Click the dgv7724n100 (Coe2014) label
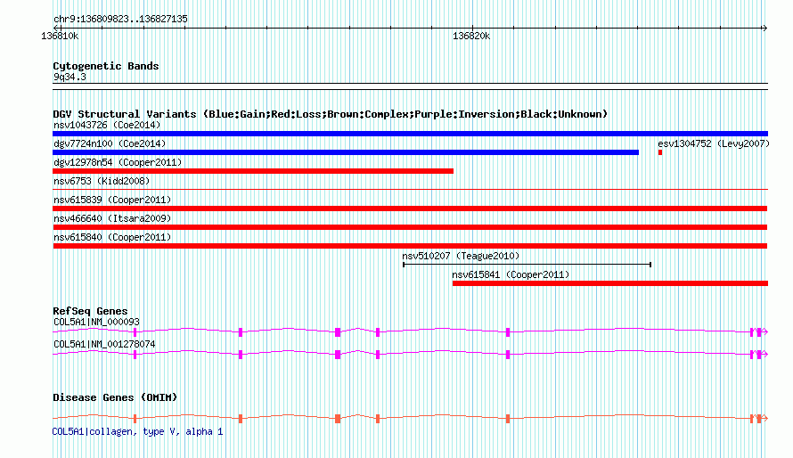 110,143
